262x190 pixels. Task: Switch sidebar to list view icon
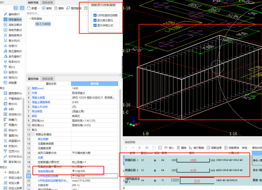[16, 8]
